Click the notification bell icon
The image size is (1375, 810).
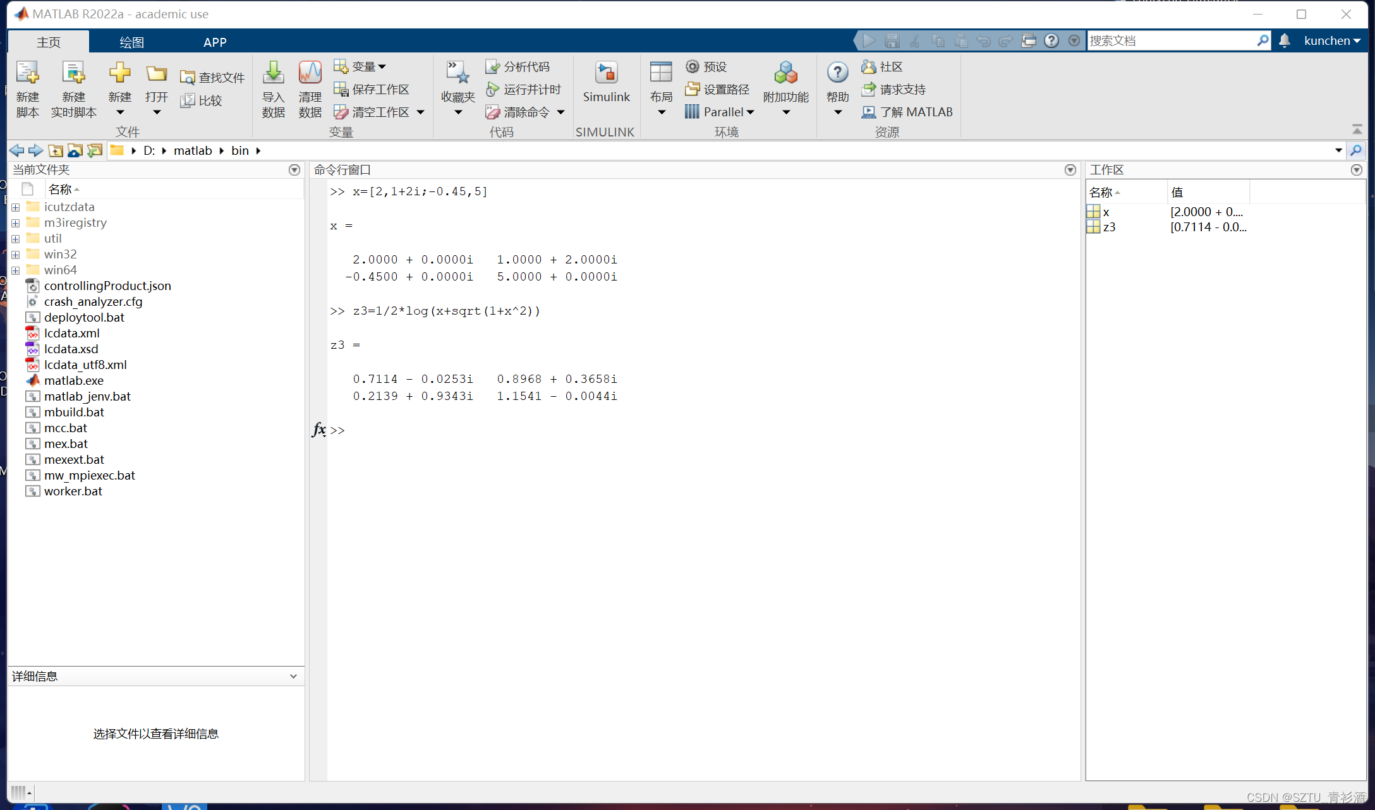pos(1284,40)
